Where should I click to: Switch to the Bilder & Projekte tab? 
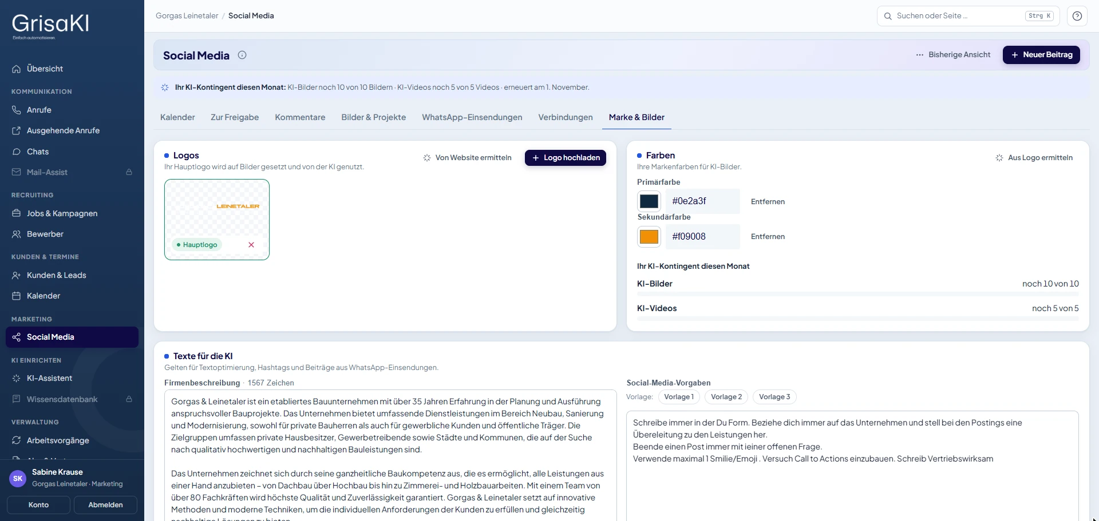click(x=374, y=117)
